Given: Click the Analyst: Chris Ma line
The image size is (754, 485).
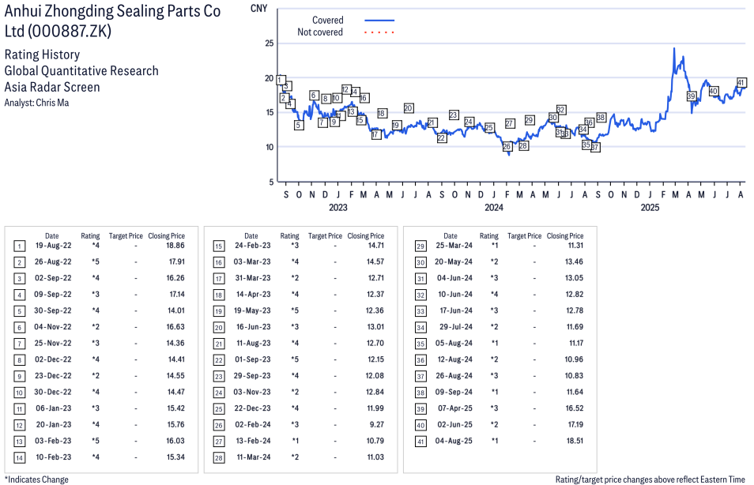Looking at the screenshot, I should 36,103.
